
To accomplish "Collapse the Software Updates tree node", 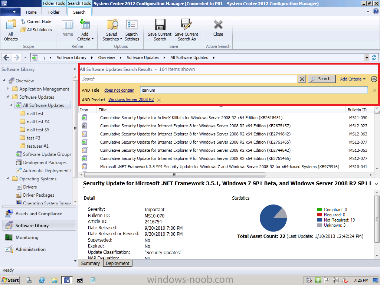I will (7, 97).
